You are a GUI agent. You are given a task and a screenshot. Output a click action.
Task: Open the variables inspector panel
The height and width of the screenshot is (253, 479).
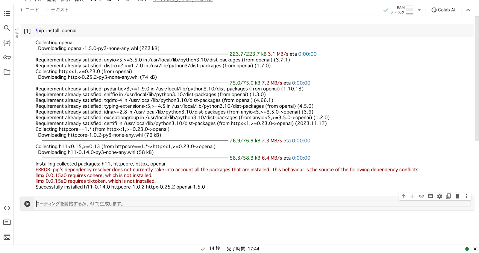tap(7, 43)
